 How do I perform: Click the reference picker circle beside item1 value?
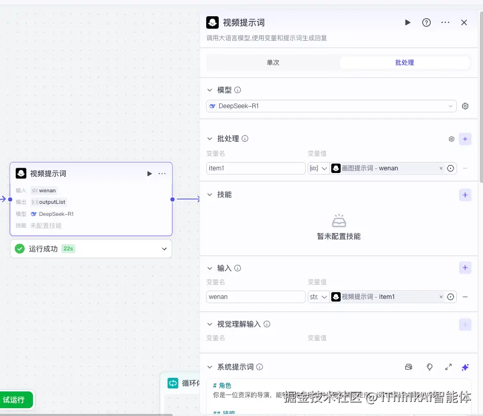451,168
